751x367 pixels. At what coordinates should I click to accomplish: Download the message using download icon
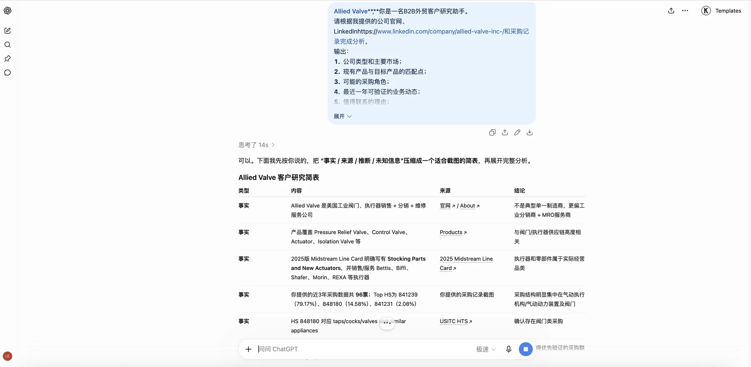529,133
